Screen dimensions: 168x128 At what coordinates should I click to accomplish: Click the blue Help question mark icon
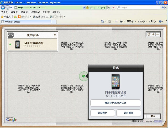[160, 21]
